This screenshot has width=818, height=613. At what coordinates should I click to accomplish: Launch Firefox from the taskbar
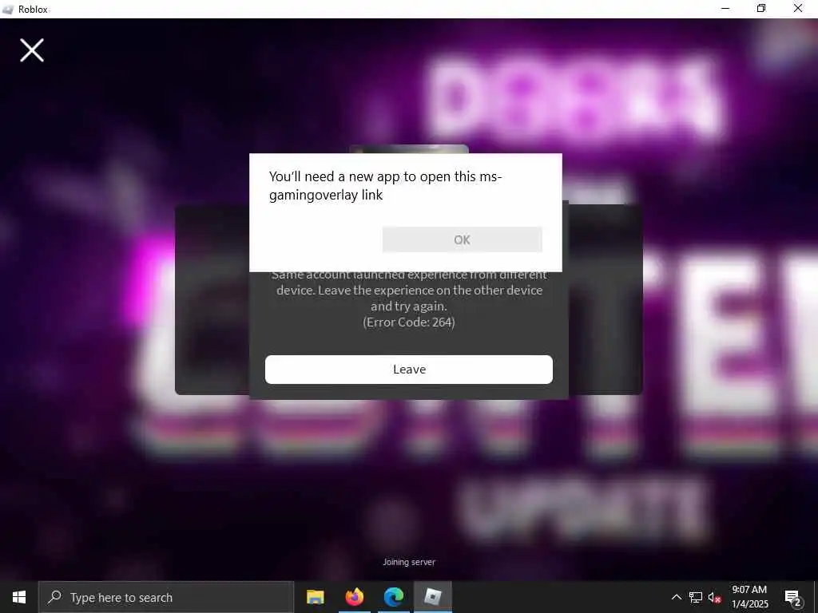click(355, 597)
